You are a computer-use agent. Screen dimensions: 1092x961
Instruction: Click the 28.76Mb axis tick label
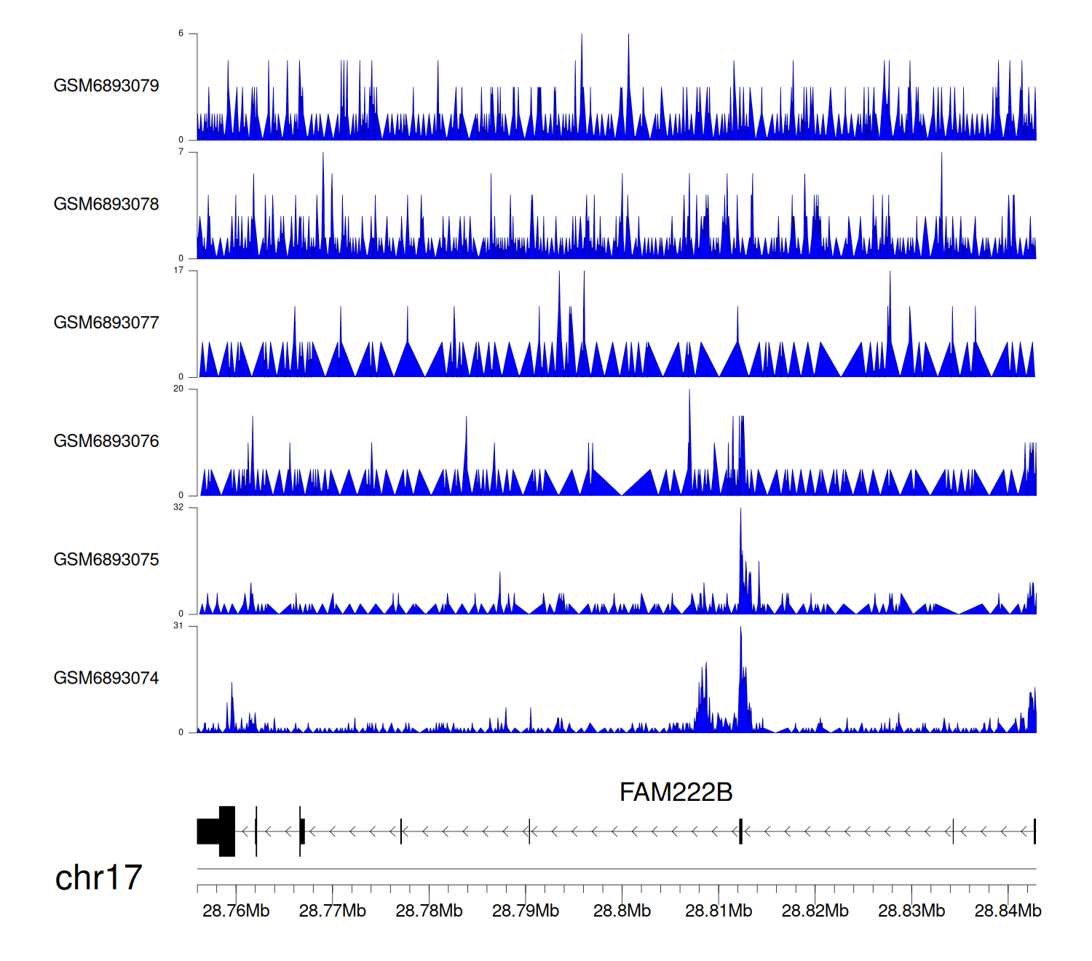point(236,911)
